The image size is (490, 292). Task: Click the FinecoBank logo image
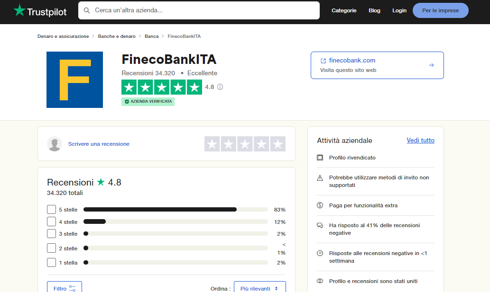[74, 80]
